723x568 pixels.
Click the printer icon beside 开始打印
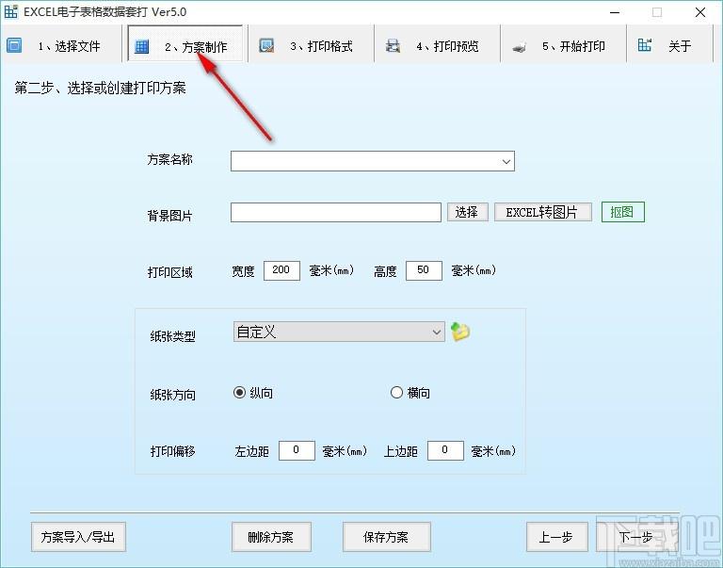click(x=520, y=46)
